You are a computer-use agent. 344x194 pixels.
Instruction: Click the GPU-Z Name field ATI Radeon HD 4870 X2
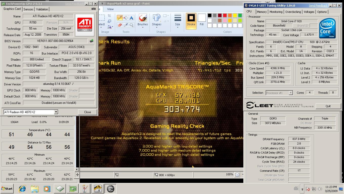[48, 16]
